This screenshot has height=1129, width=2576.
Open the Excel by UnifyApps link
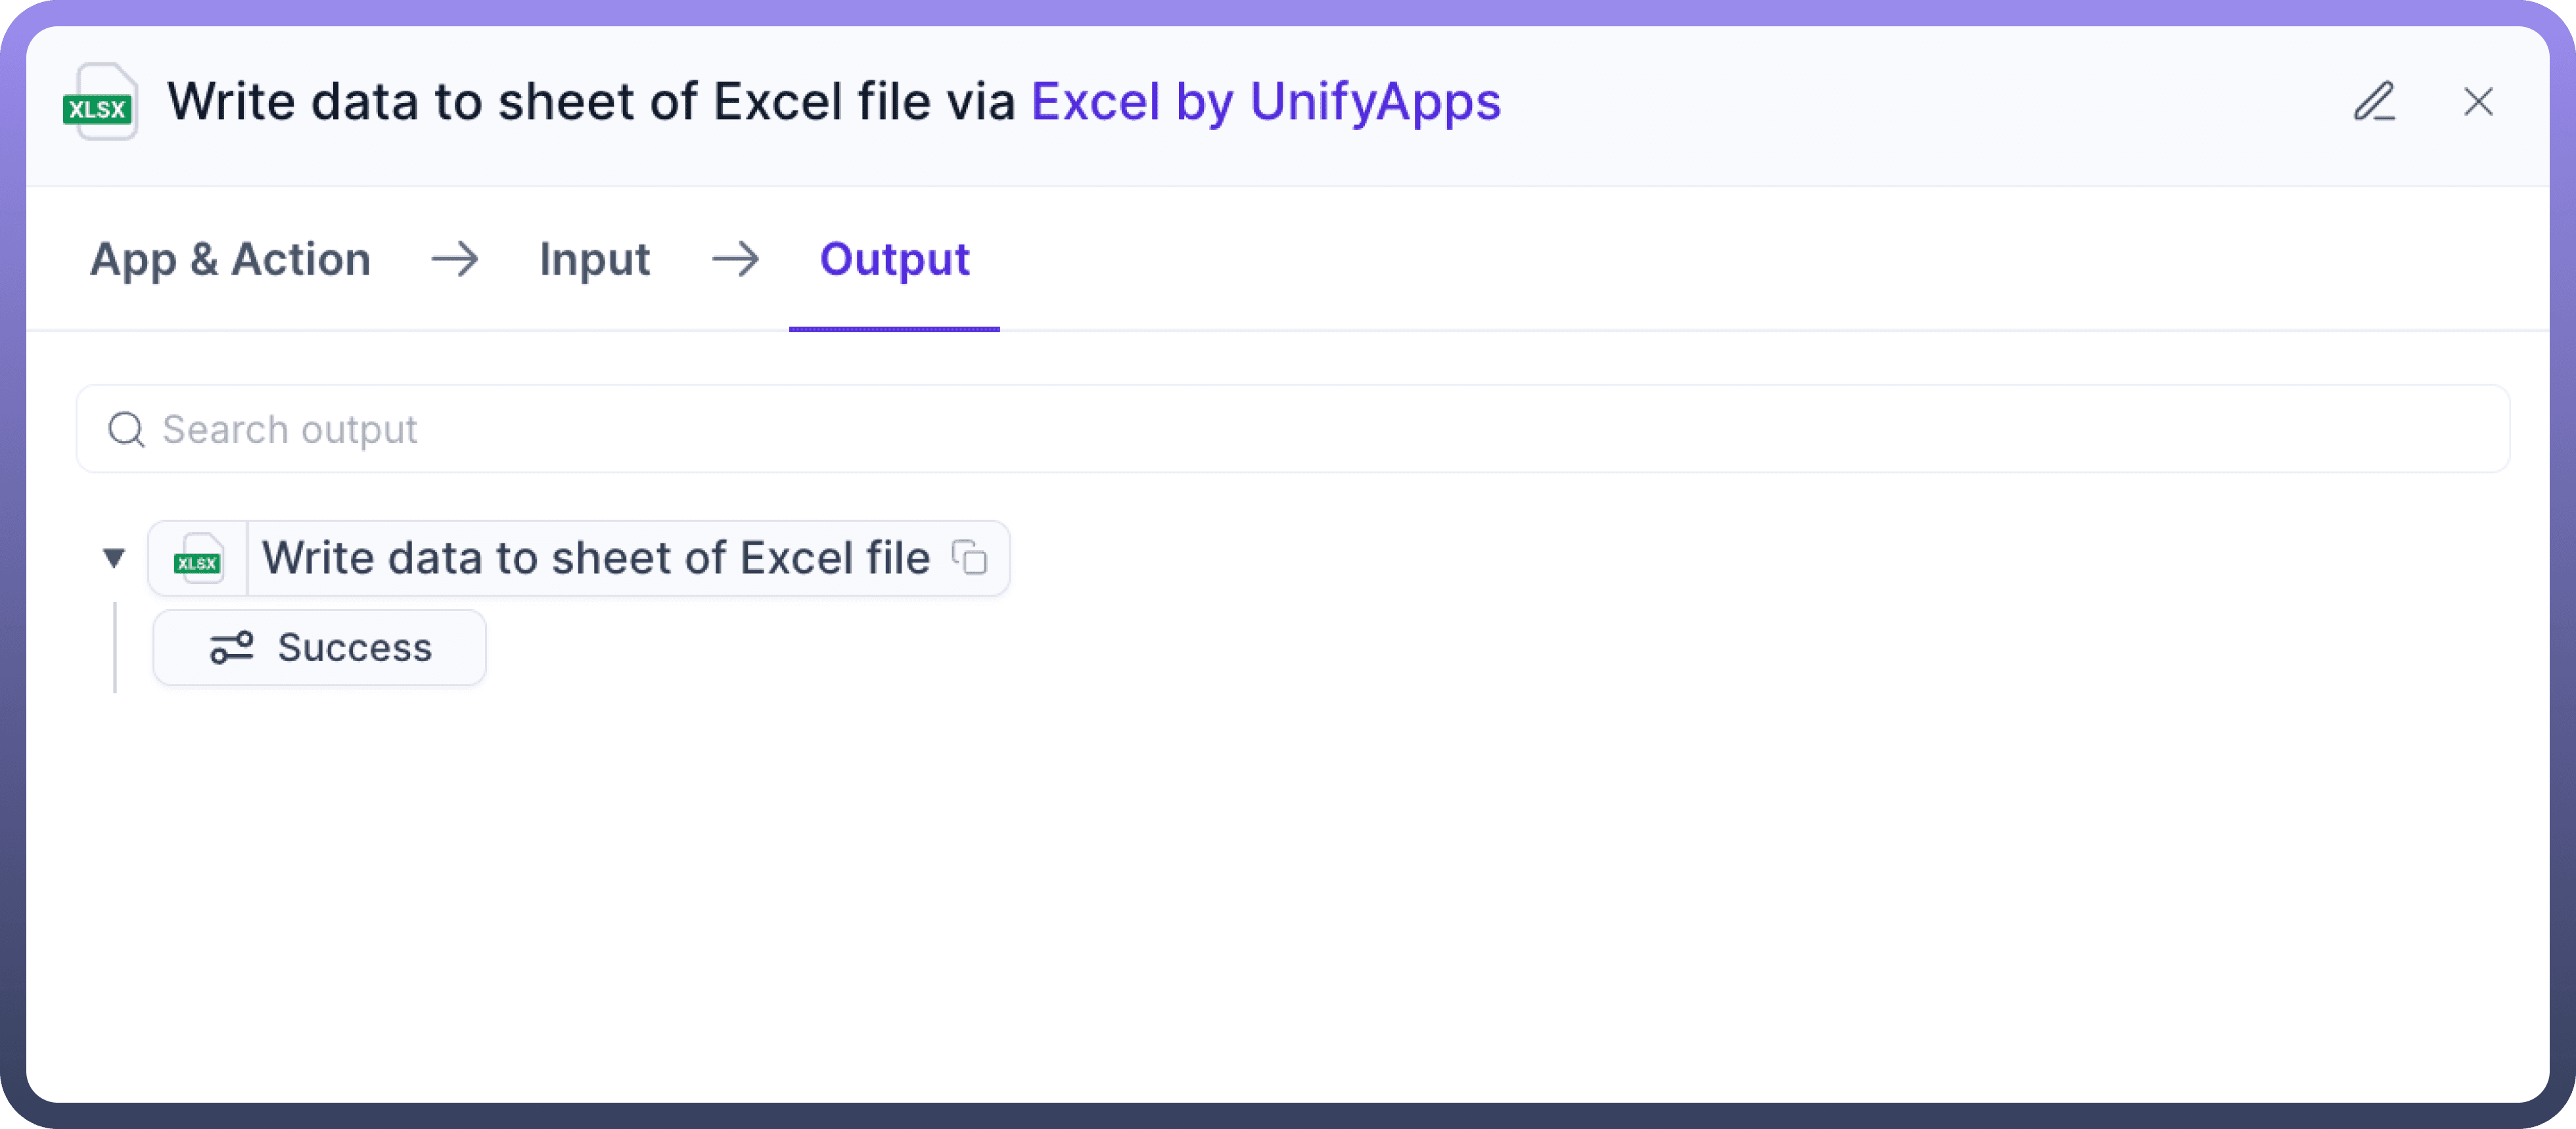coord(1265,102)
